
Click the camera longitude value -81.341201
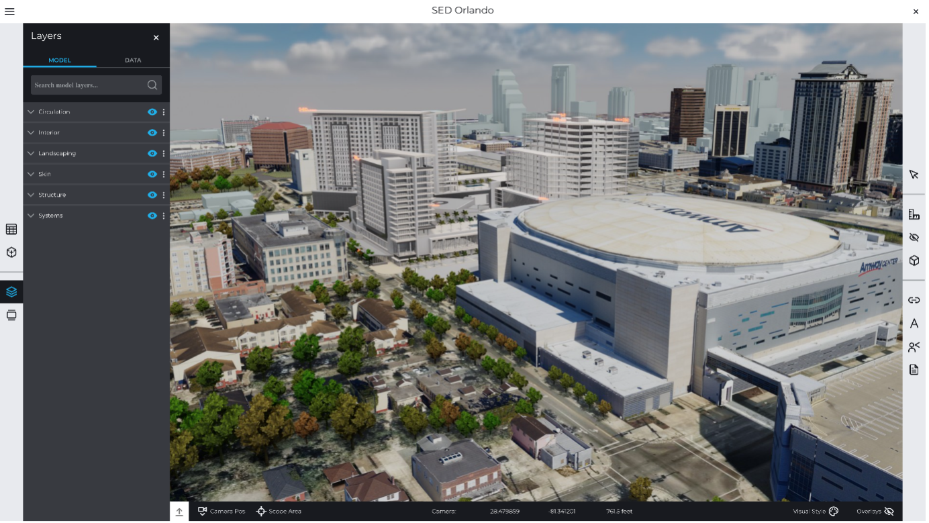pos(563,512)
